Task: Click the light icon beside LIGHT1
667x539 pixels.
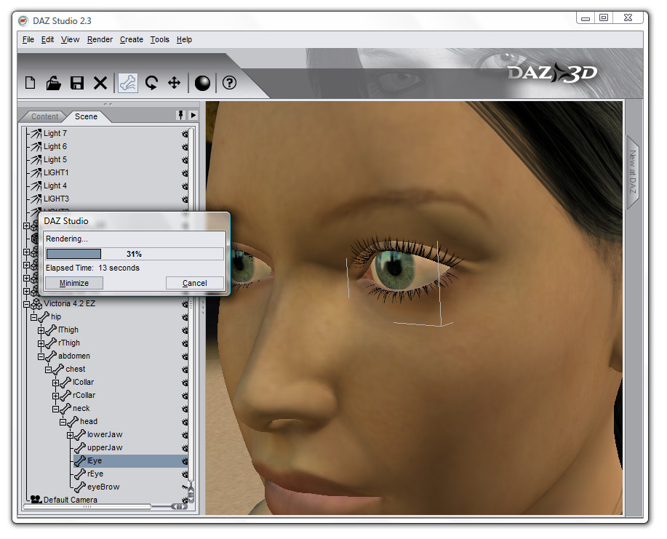Action: 36,172
